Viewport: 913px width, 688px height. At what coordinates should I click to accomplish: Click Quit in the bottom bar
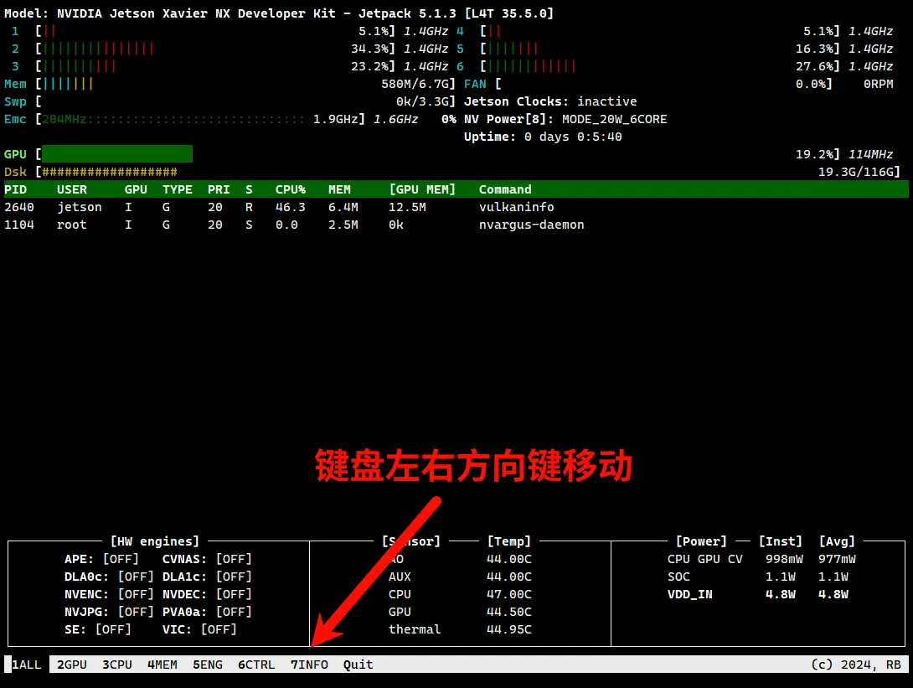358,665
